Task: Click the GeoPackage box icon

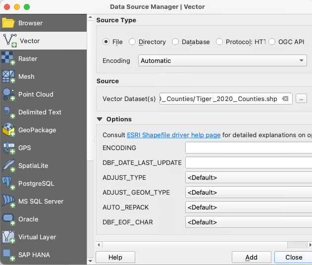Action: point(8,130)
